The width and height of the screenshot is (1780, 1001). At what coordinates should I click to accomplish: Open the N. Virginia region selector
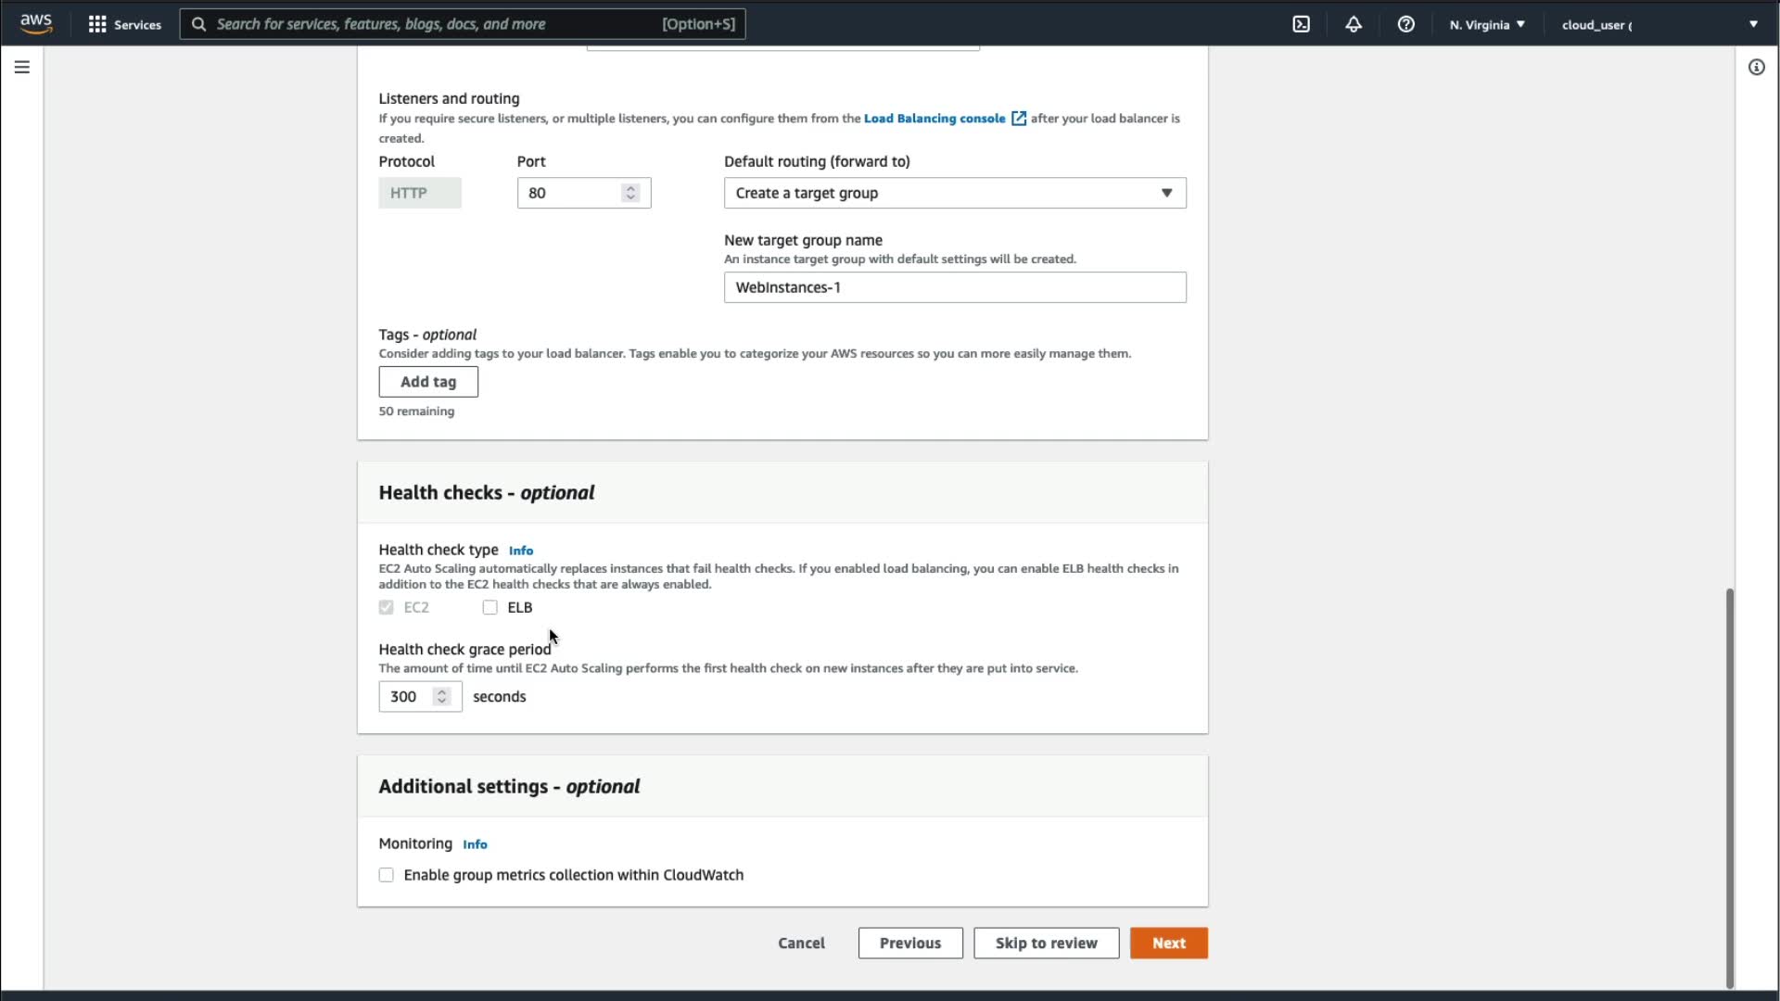(1487, 24)
